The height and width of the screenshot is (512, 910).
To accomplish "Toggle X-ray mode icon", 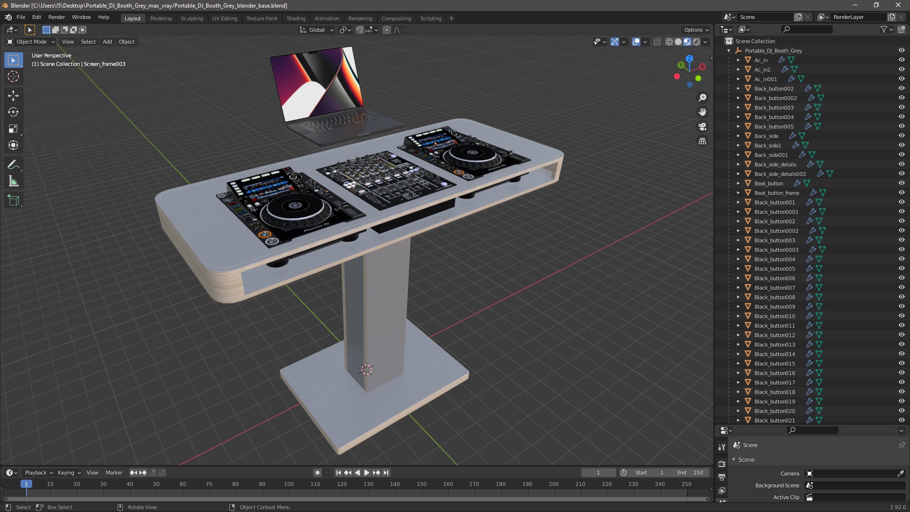I will pos(657,42).
